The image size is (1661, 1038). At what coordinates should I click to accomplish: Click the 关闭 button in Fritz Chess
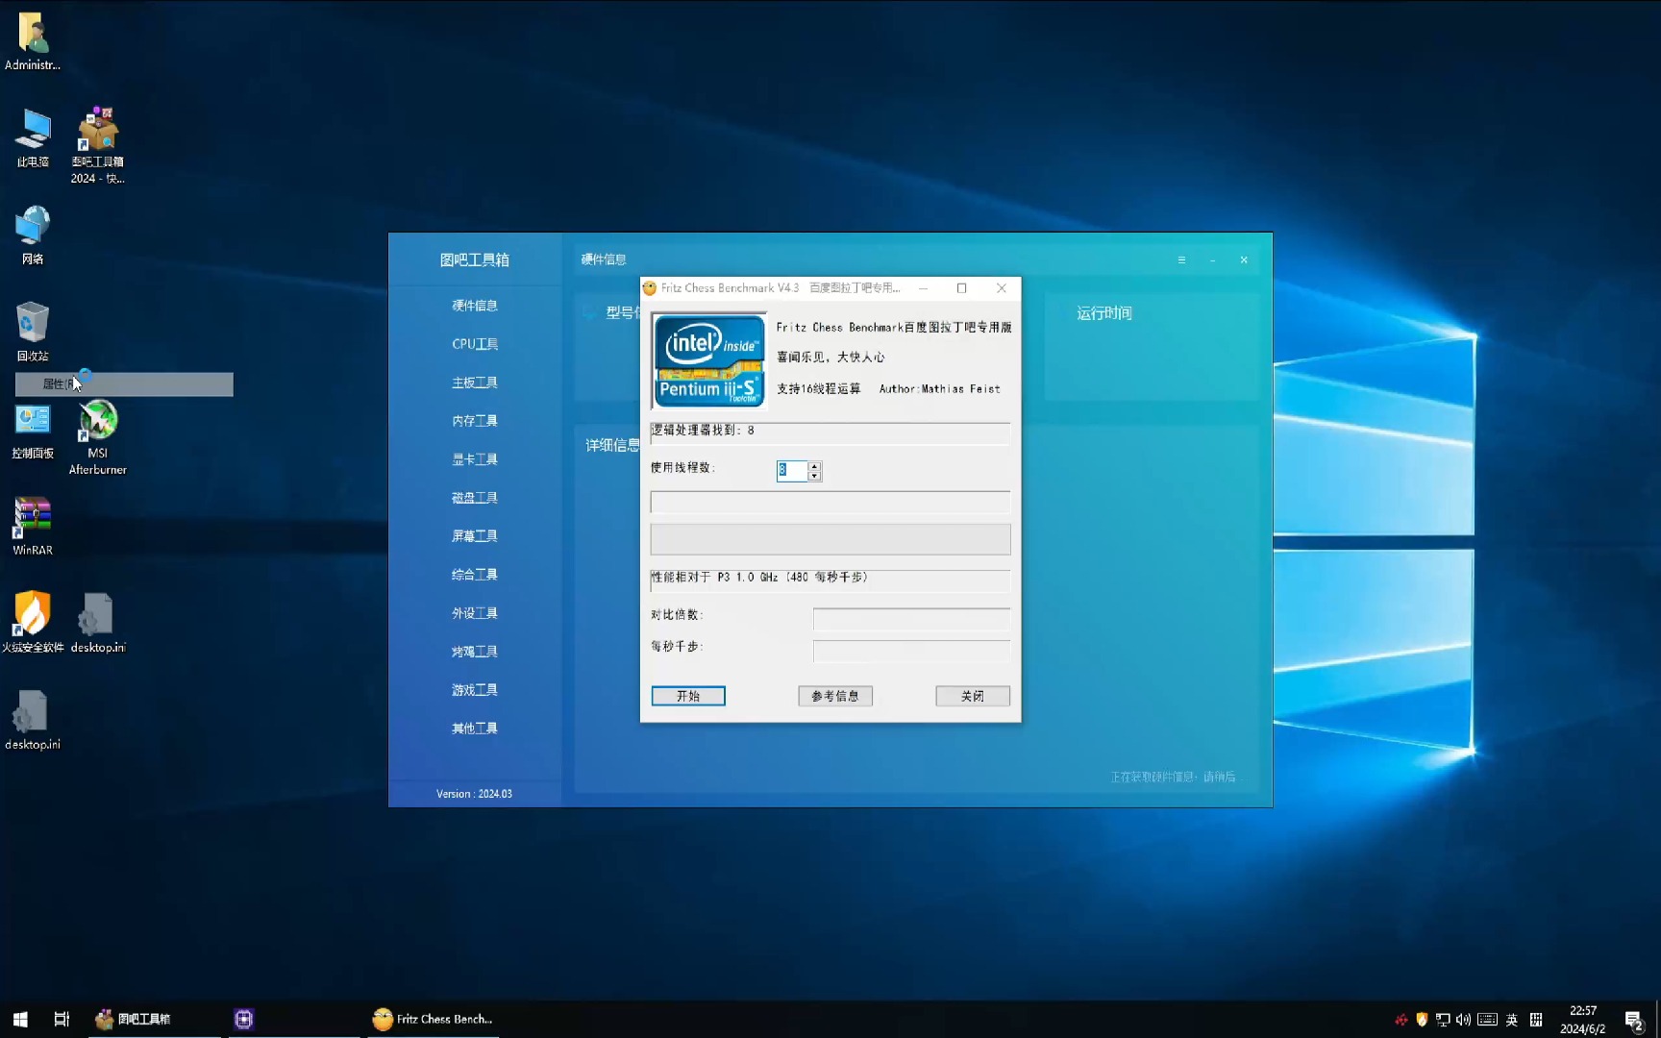point(973,696)
